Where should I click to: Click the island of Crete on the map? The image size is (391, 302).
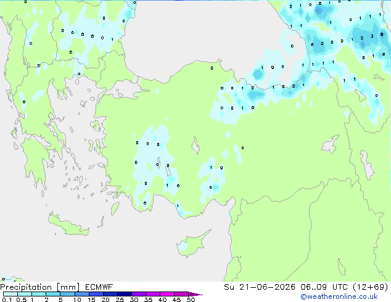point(68,226)
